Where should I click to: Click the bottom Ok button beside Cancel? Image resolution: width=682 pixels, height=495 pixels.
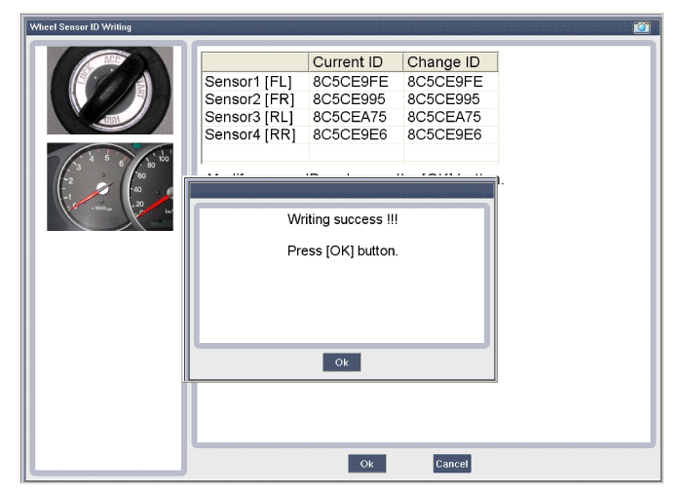[366, 464]
